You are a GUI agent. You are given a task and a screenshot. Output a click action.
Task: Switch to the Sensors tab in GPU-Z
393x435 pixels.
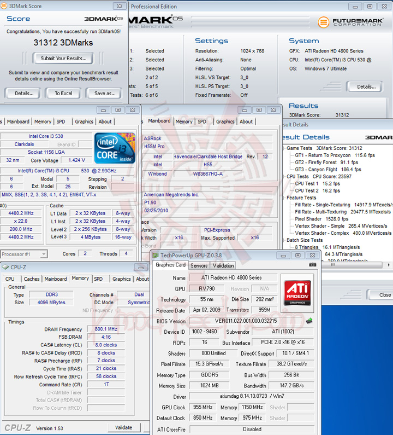coord(199,265)
